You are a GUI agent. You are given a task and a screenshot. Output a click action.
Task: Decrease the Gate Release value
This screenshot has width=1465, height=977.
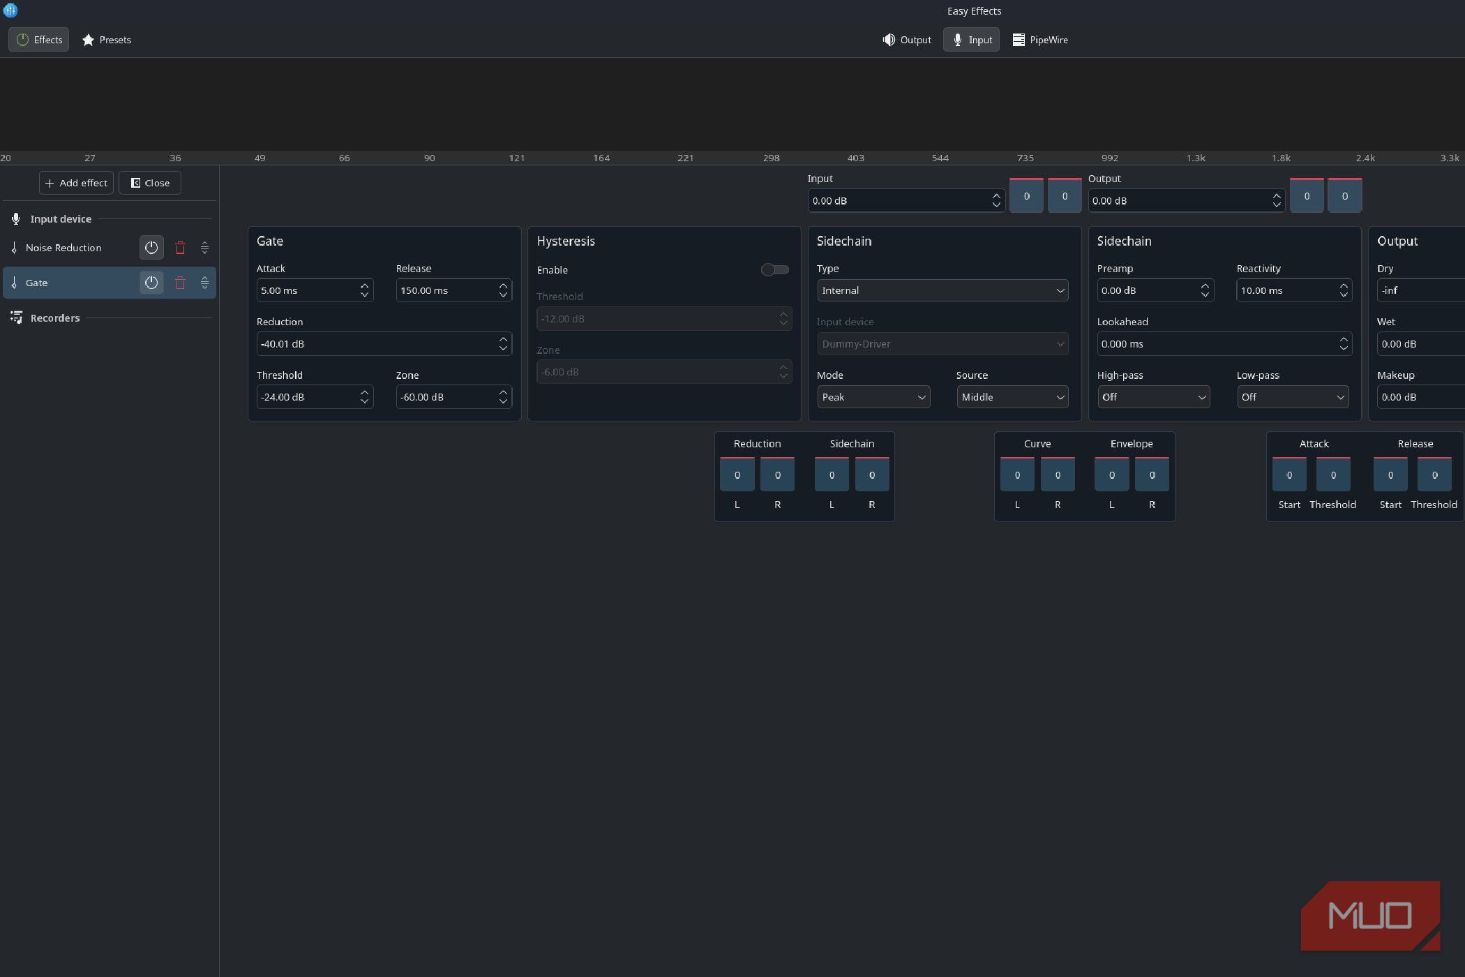(x=503, y=295)
